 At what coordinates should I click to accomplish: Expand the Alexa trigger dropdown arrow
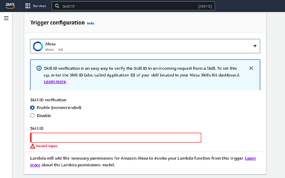255,46
